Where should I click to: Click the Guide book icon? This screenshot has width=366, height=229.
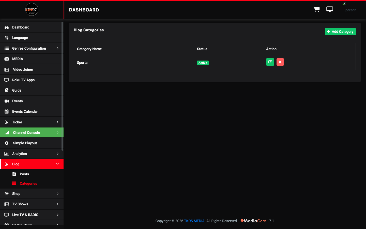click(7, 90)
